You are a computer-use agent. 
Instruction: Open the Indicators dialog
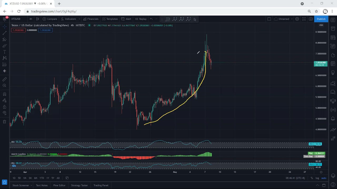tap(68, 19)
